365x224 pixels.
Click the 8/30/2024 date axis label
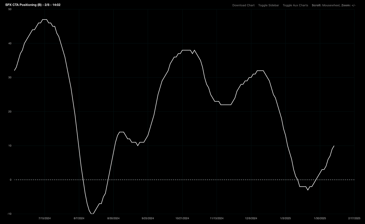[113, 218]
